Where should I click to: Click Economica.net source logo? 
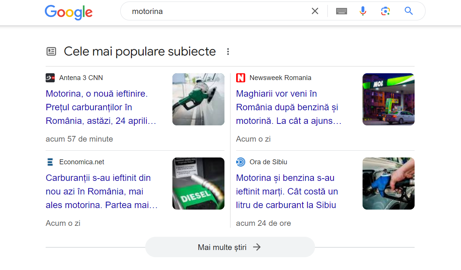coord(50,162)
